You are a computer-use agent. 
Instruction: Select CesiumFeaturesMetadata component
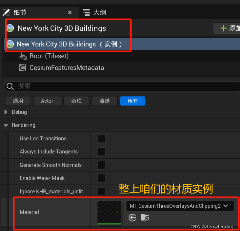coord(122,68)
